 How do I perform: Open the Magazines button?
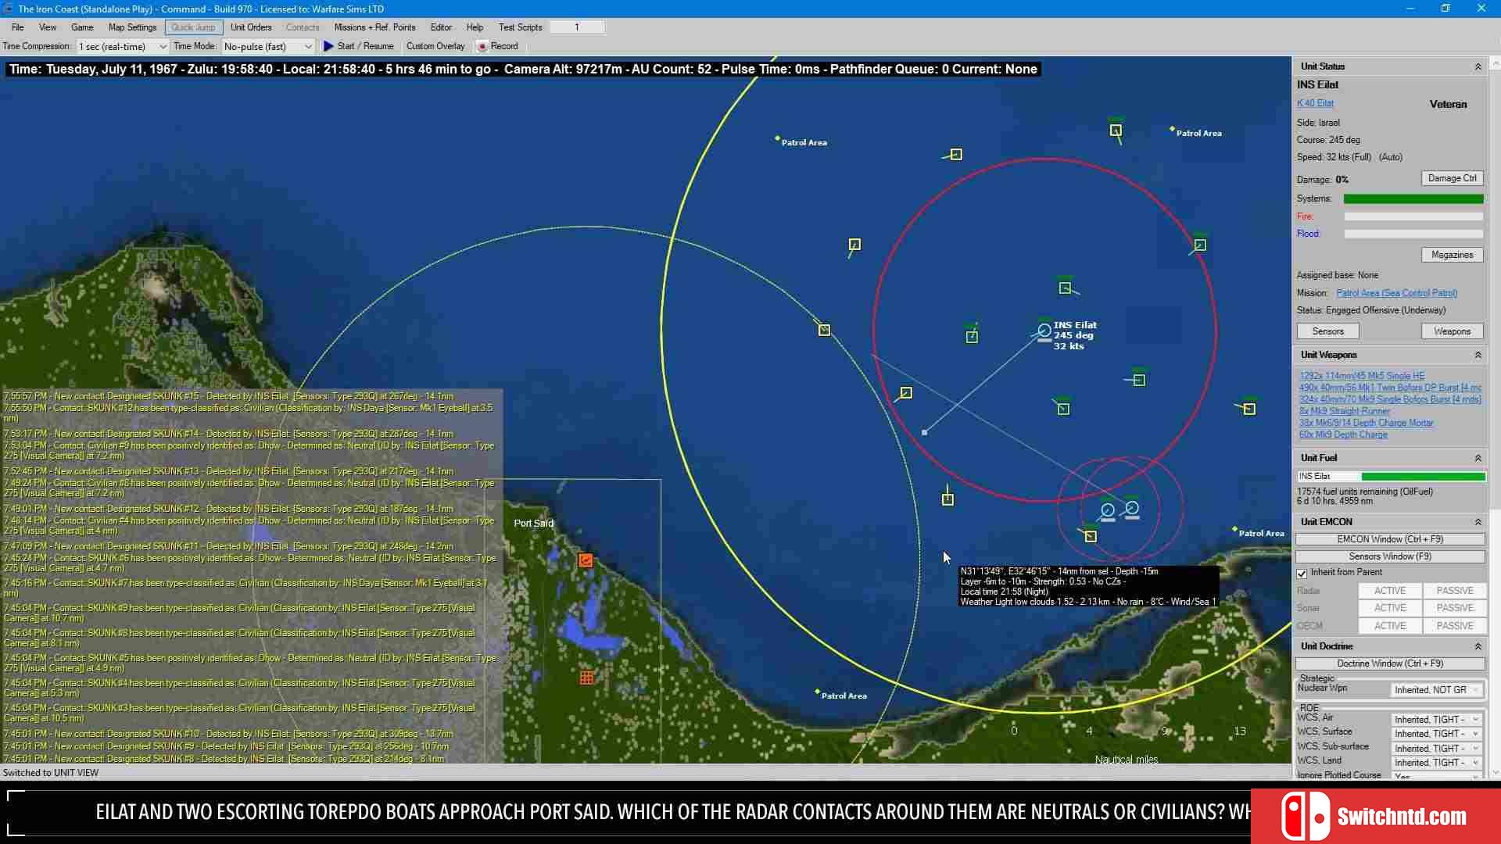(1452, 255)
